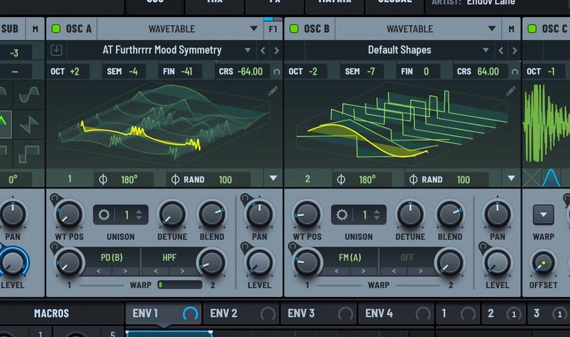Click the OSC A save wavetable icon
Screen dimensions: 570x337
point(56,50)
